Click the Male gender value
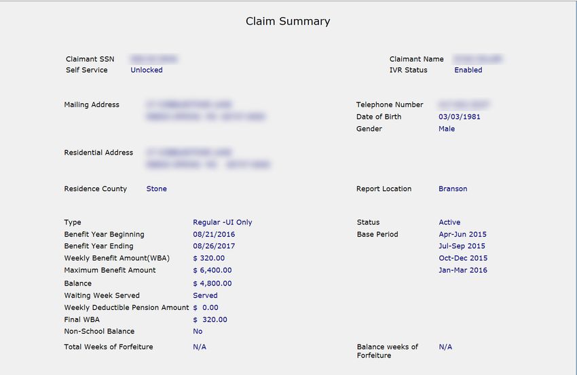This screenshot has height=375, width=577. pyautogui.click(x=447, y=129)
